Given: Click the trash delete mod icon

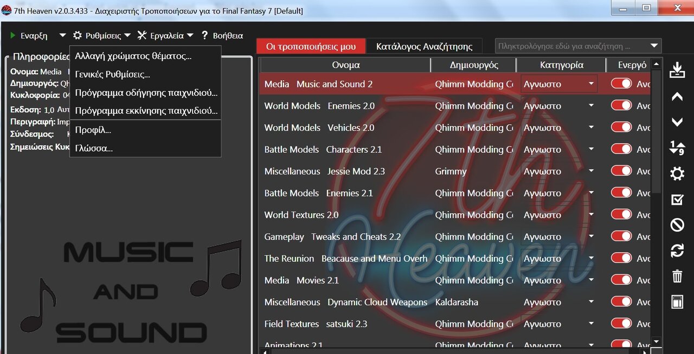Looking at the screenshot, I should point(677,276).
